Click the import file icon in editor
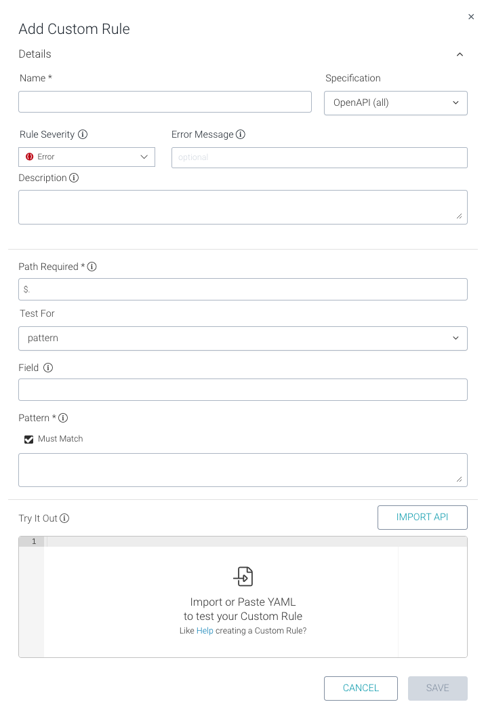Screen dimensions: 486x719 coord(243,577)
